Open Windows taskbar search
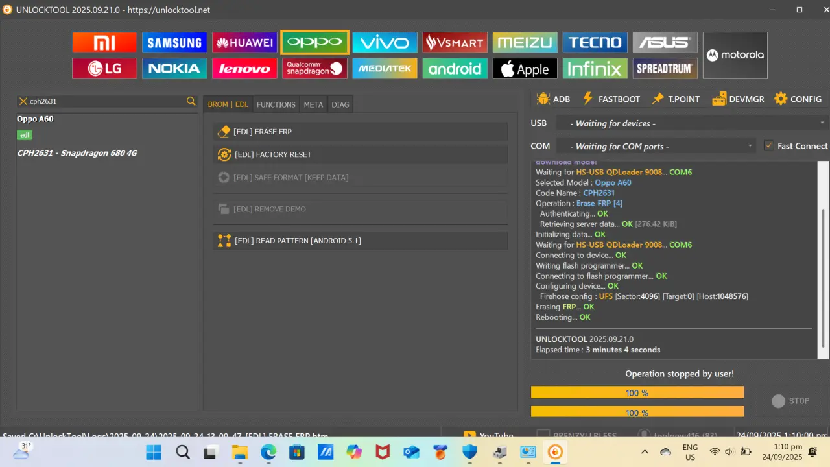This screenshot has height=467, width=830. [x=183, y=452]
